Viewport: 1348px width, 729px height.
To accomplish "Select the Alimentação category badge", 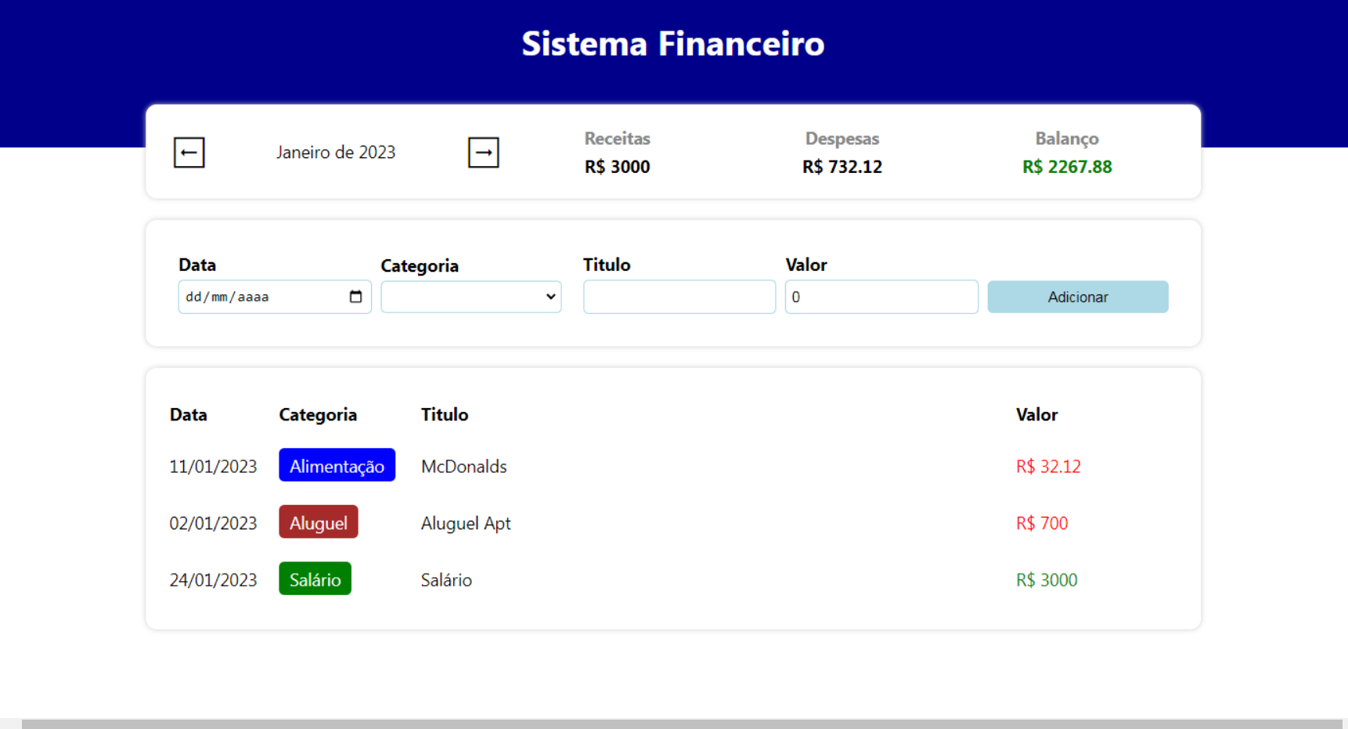I will [337, 466].
